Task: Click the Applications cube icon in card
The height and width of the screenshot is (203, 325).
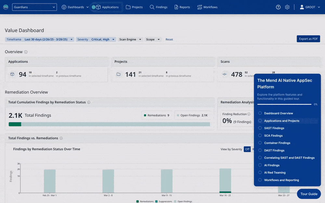Action: 12,74
